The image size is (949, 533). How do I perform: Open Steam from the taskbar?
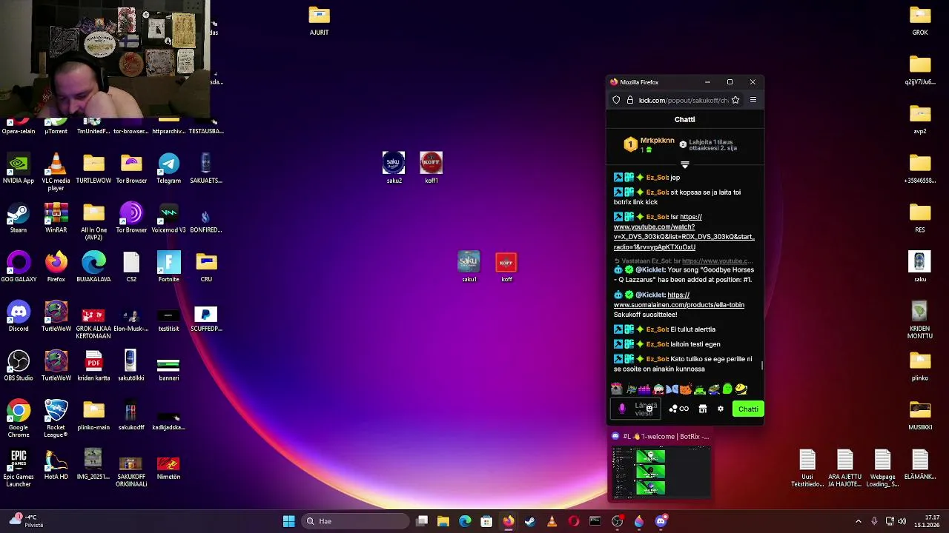530,521
